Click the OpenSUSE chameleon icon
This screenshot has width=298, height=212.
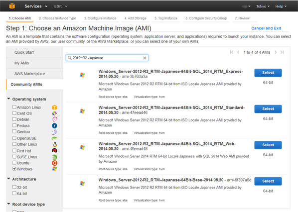click(54, 138)
